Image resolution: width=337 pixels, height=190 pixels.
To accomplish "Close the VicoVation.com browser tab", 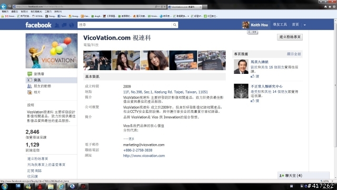I will pyautogui.click(x=200, y=7).
